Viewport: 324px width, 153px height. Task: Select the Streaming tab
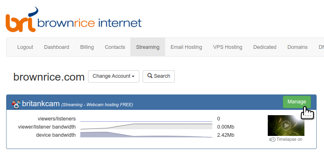[x=148, y=47]
